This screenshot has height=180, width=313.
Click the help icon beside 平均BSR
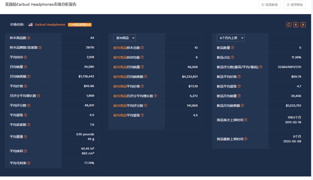coord(25,57)
